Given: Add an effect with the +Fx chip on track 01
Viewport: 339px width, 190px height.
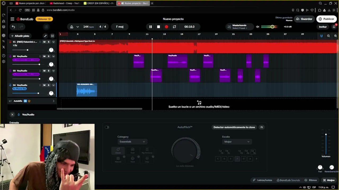Looking at the screenshot, I should coord(15,45).
